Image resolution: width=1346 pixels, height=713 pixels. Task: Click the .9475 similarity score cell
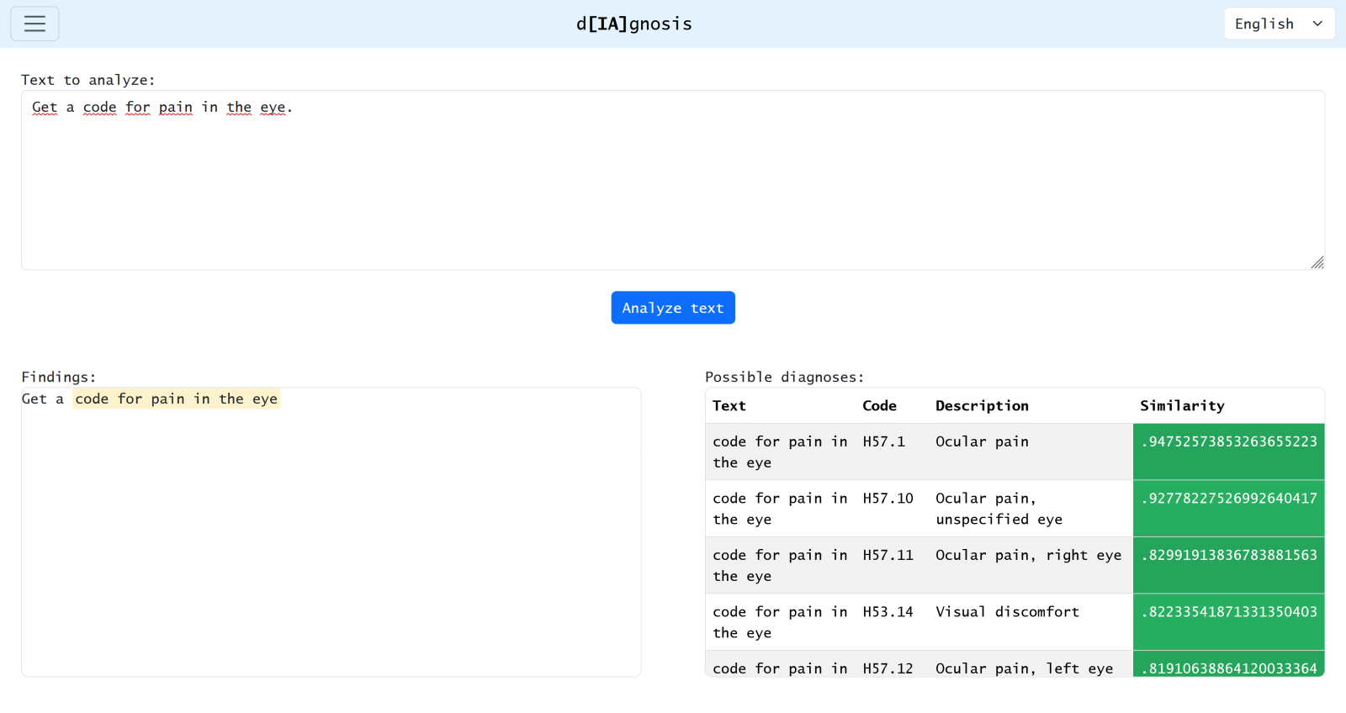tap(1228, 442)
